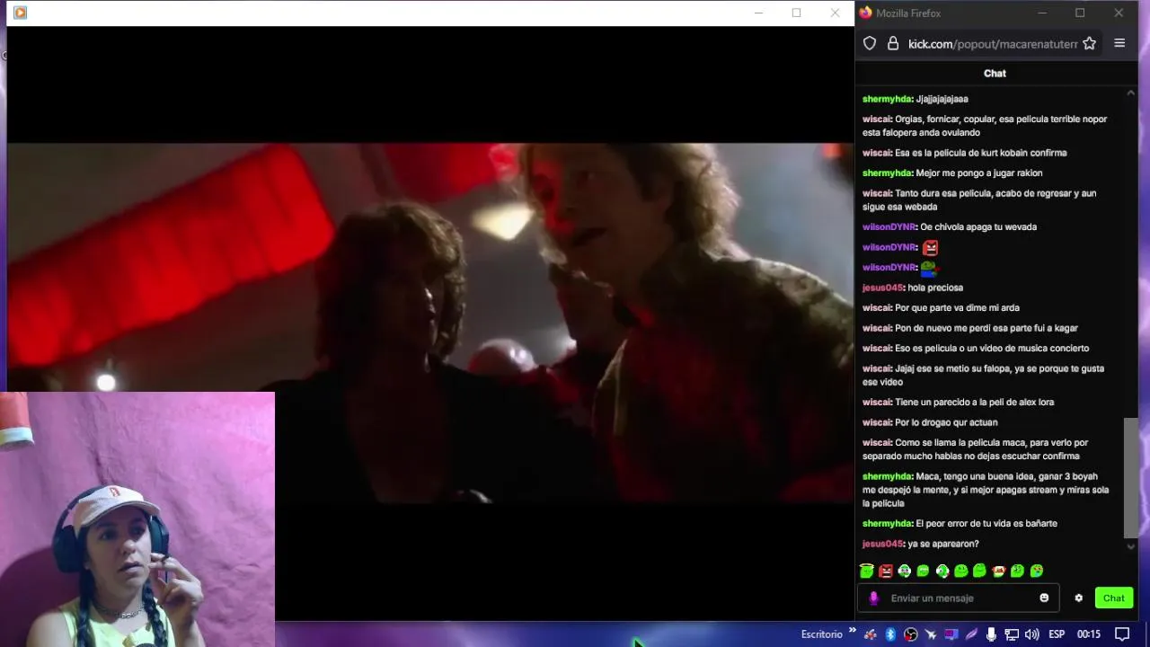Screen dimensions: 1150x647
Task: Click the chat scrollbar down arrow
Action: tap(1130, 545)
